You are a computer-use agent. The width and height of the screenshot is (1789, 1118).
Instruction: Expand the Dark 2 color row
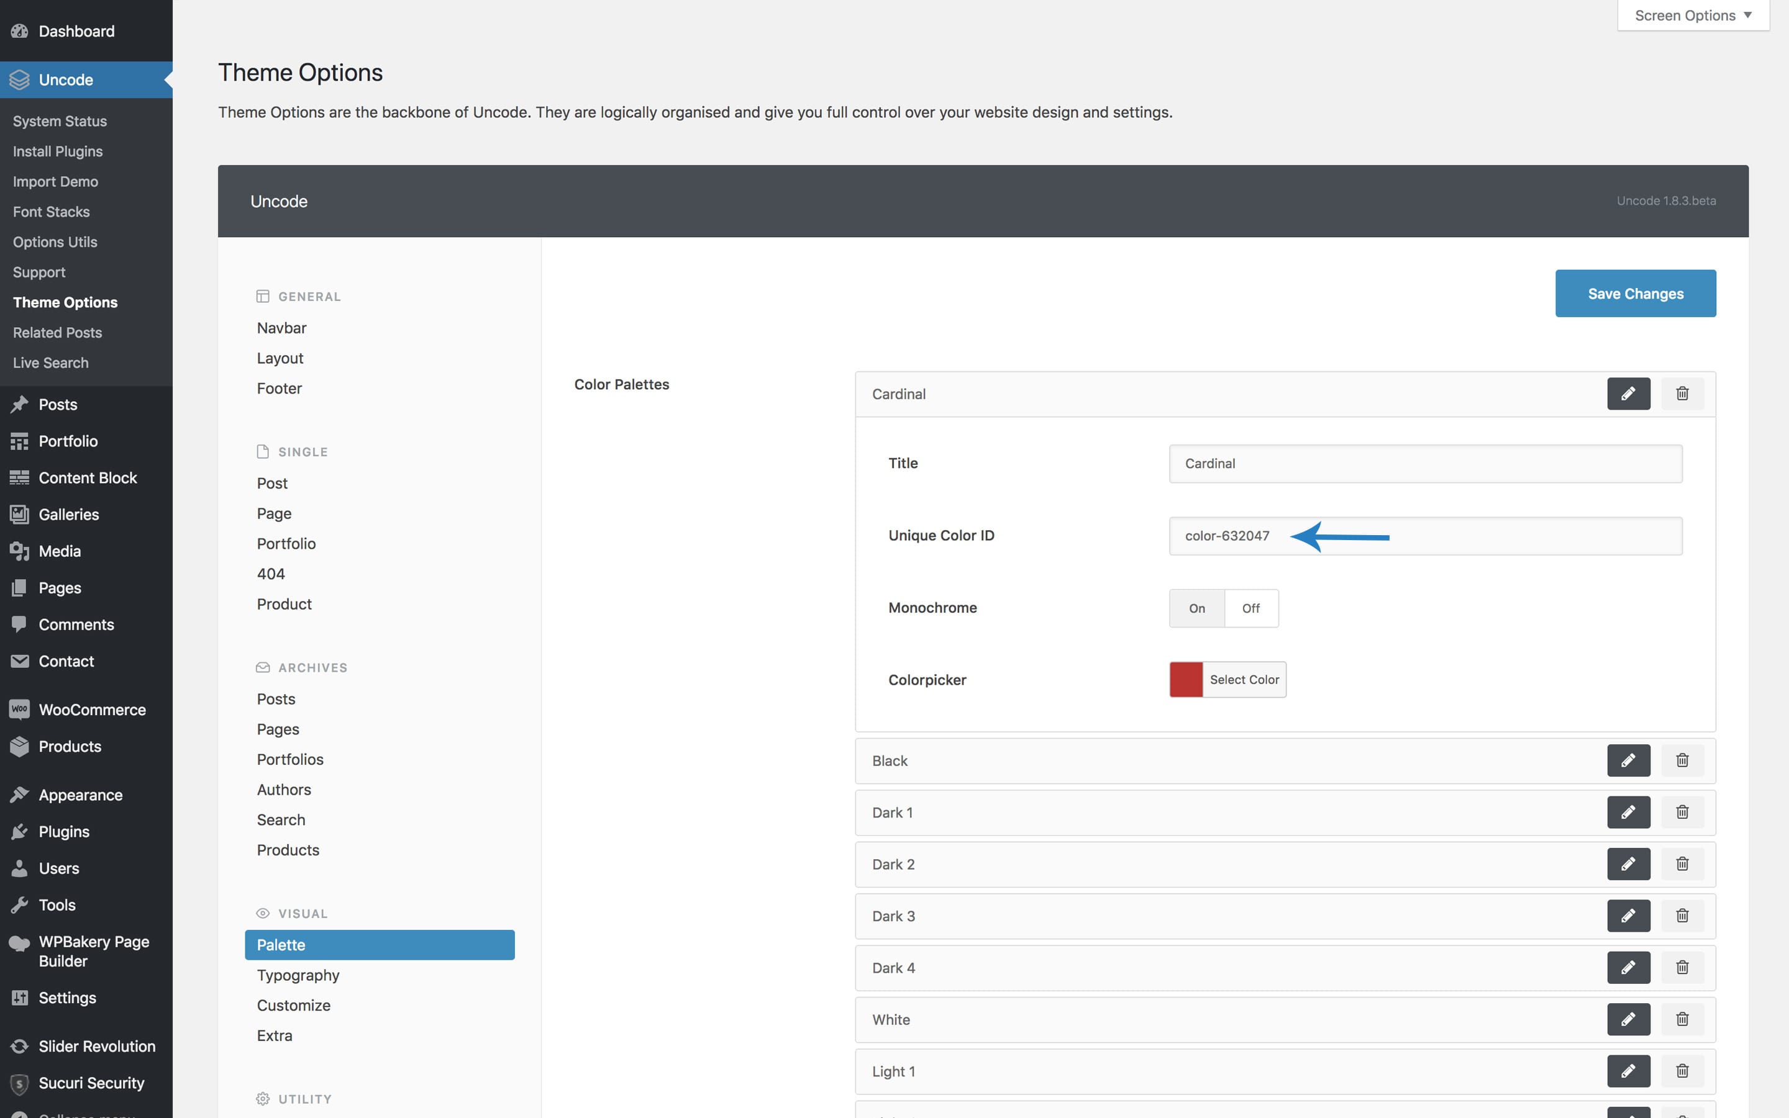pos(1285,864)
